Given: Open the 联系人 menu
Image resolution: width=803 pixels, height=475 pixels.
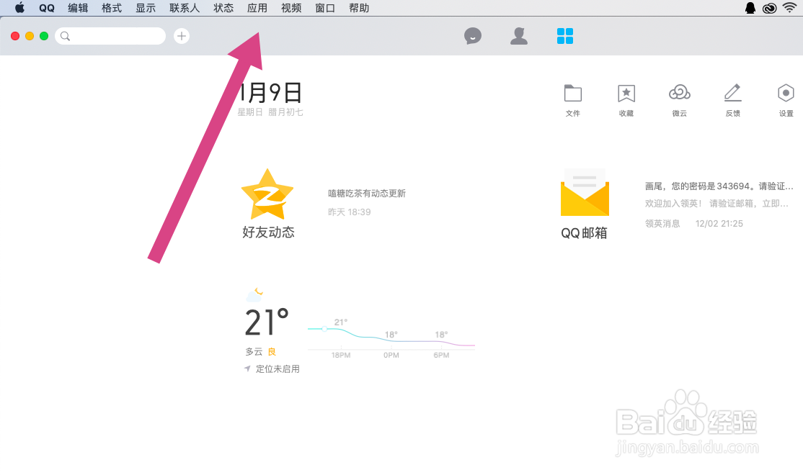Looking at the screenshot, I should (x=185, y=8).
